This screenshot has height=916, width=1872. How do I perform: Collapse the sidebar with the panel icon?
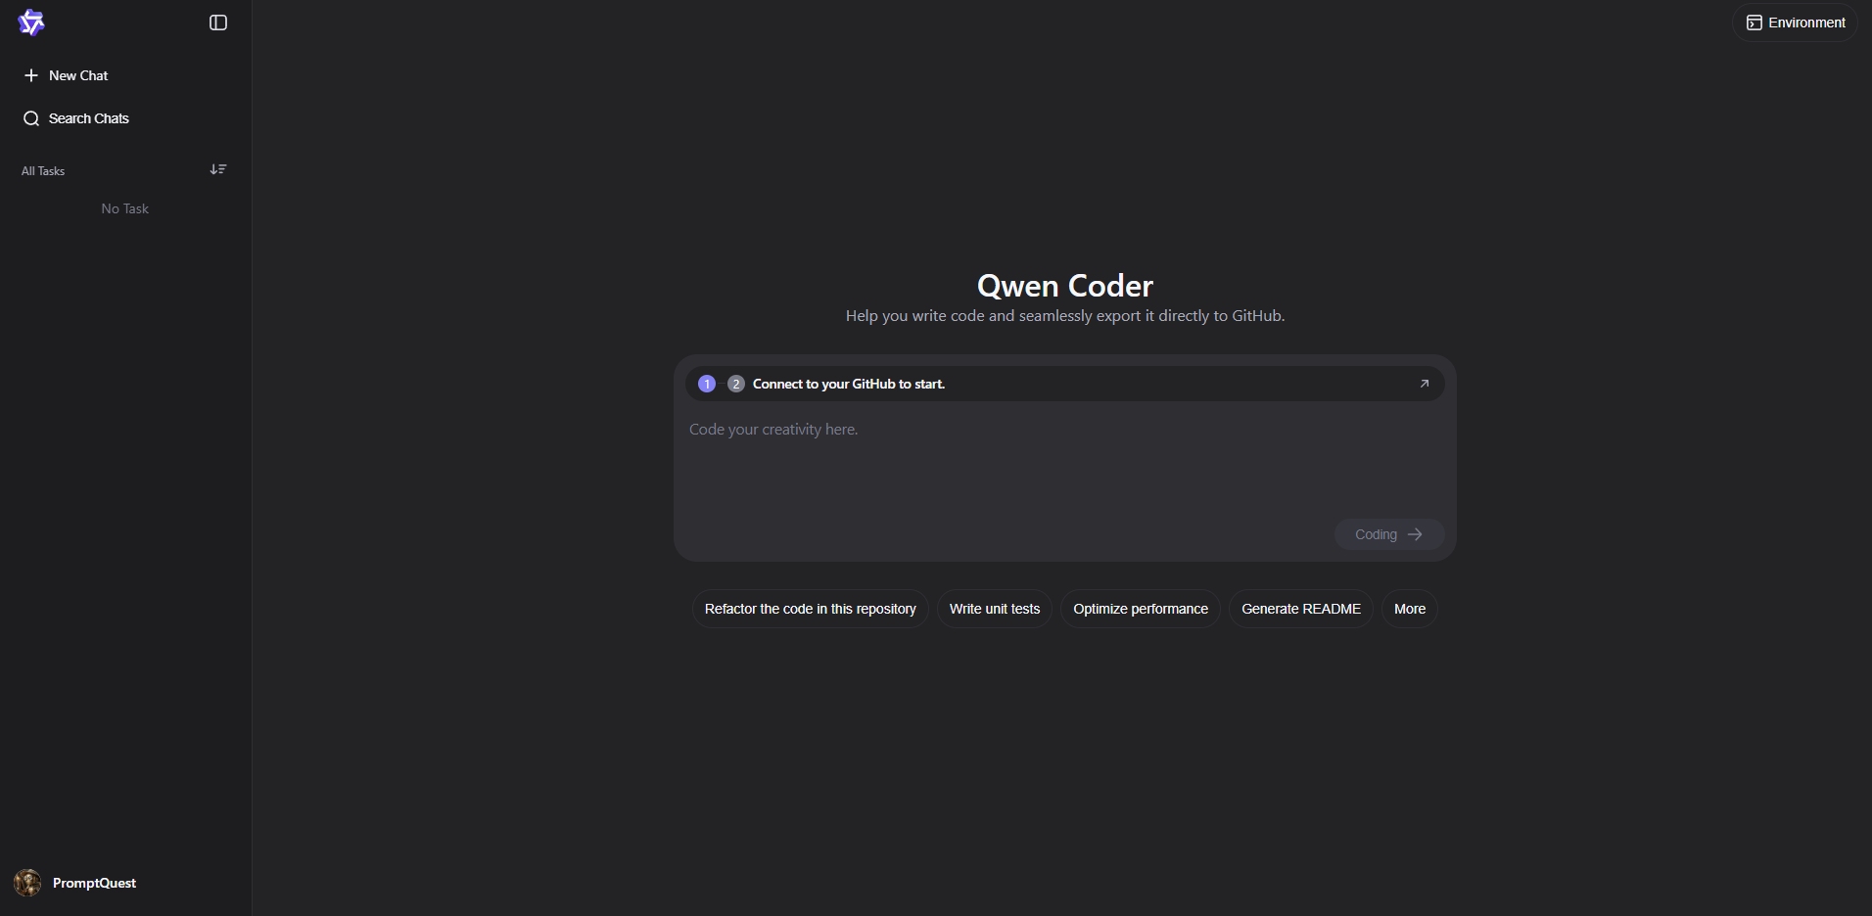coord(218,23)
